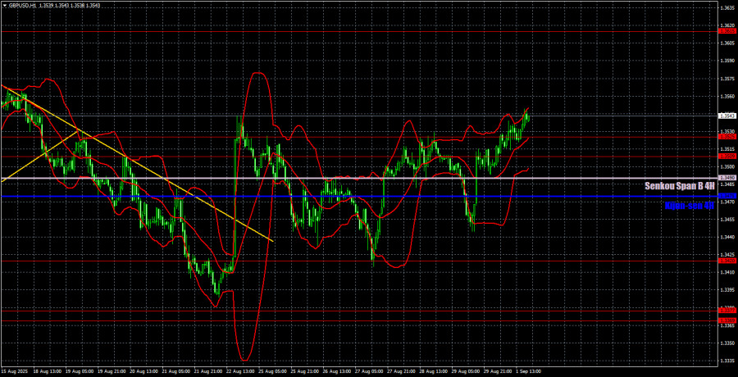Click the 1.3590 price scale label

727,61
